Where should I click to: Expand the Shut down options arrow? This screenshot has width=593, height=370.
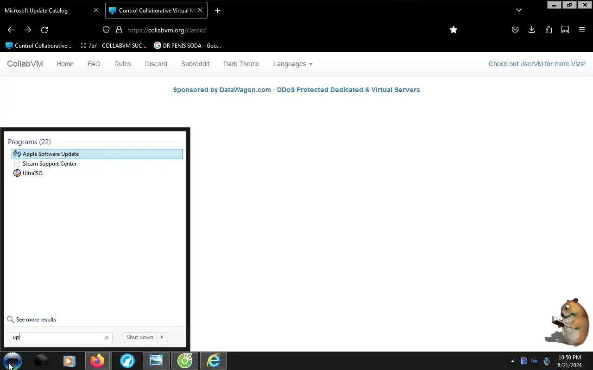[162, 337]
